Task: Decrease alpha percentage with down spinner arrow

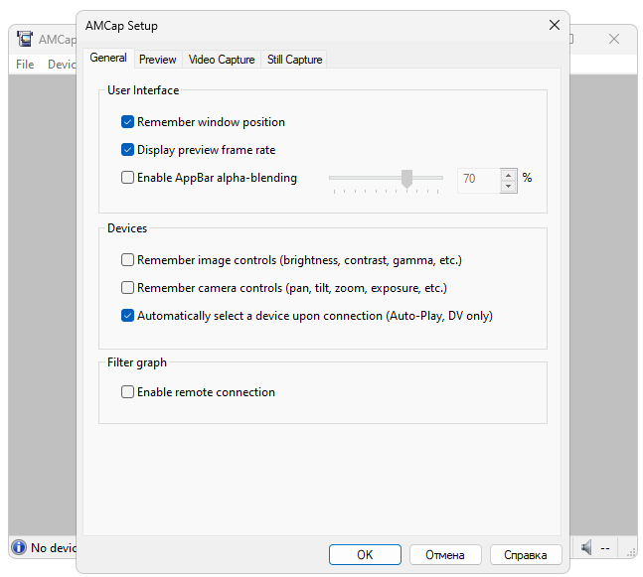Action: click(509, 187)
